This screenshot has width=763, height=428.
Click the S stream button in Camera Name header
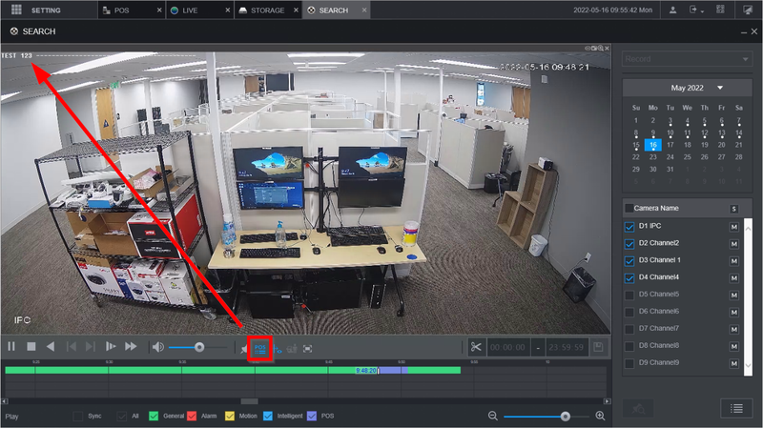click(734, 209)
